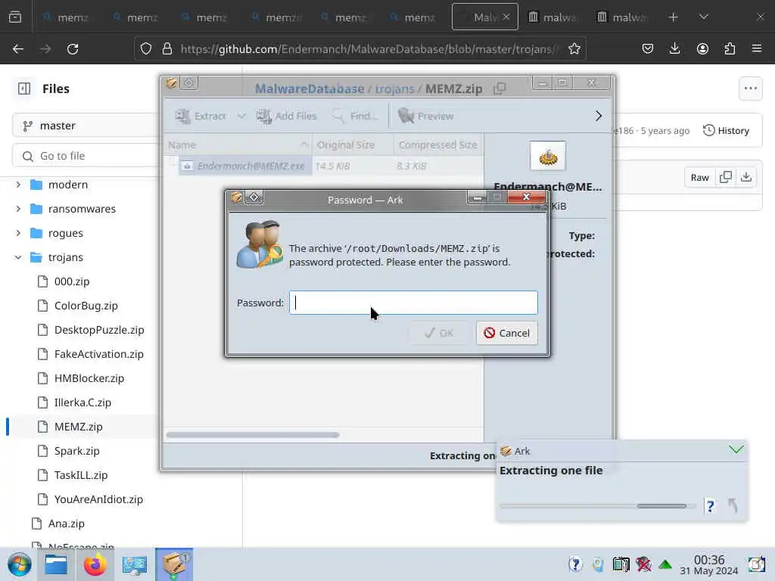Focus the Password input field
Viewport: 775px width, 581px height.
[x=413, y=303]
